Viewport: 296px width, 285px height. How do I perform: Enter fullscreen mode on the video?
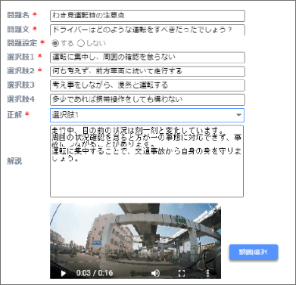point(182,273)
